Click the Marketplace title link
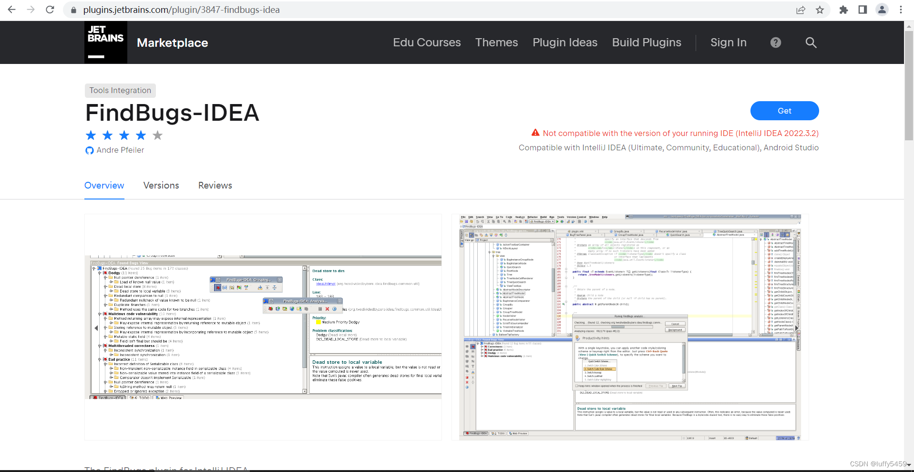The height and width of the screenshot is (472, 914). point(173,43)
